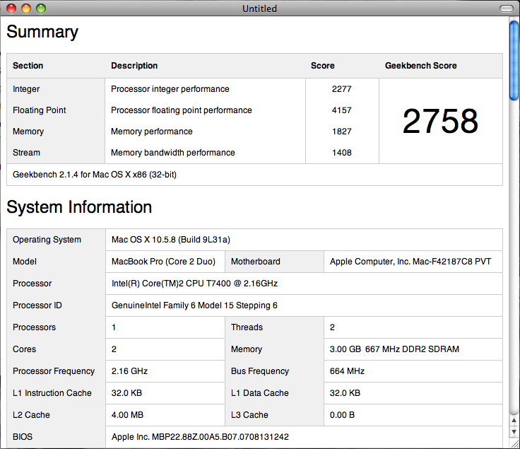Click the L1 Data Cache label

260,393
